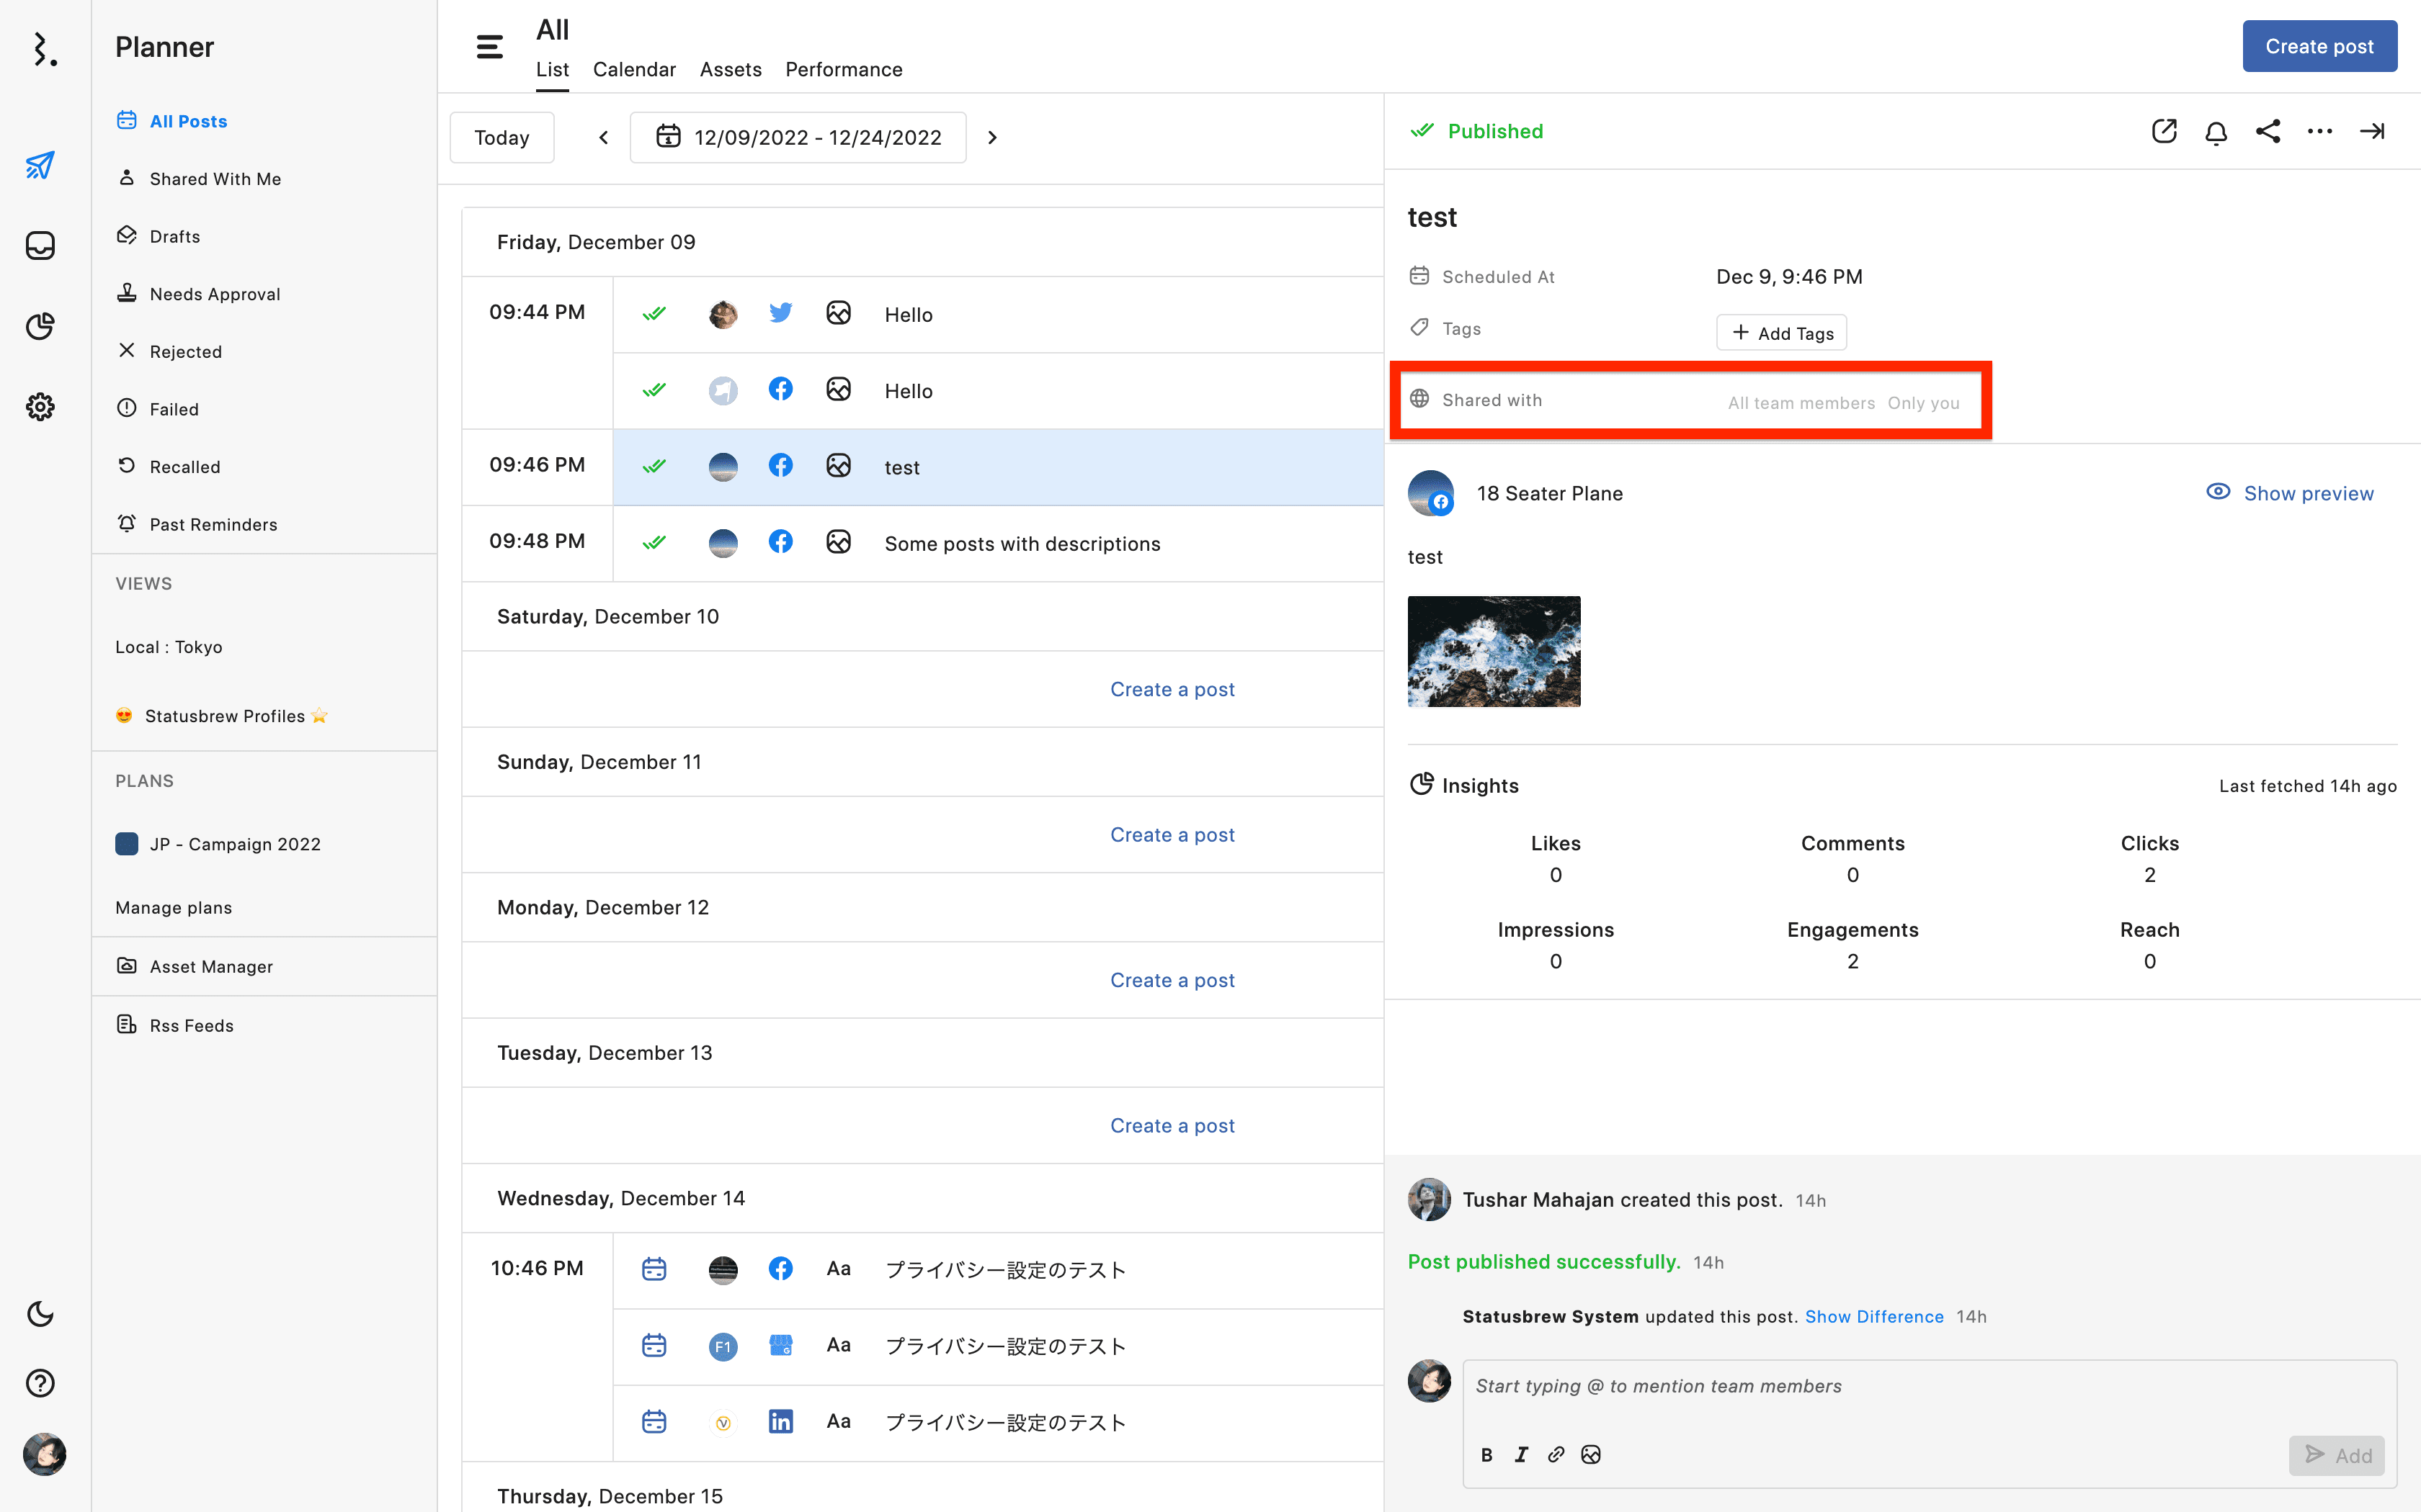
Task: Toggle Show preview eye link
Action: pos(2290,493)
